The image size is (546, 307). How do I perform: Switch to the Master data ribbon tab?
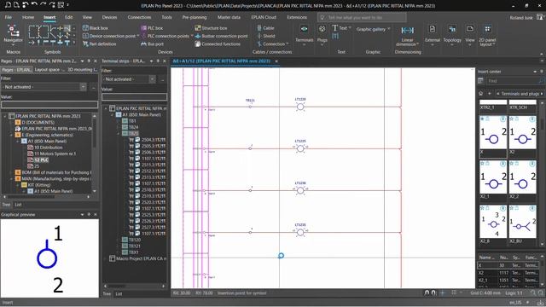[229, 17]
